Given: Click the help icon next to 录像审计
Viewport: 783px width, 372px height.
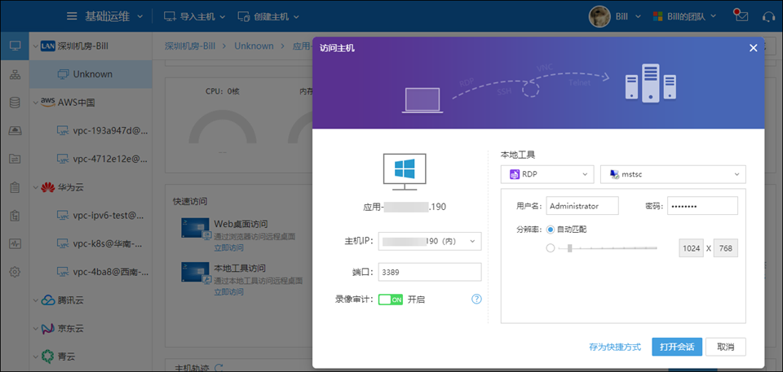Looking at the screenshot, I should [x=477, y=300].
